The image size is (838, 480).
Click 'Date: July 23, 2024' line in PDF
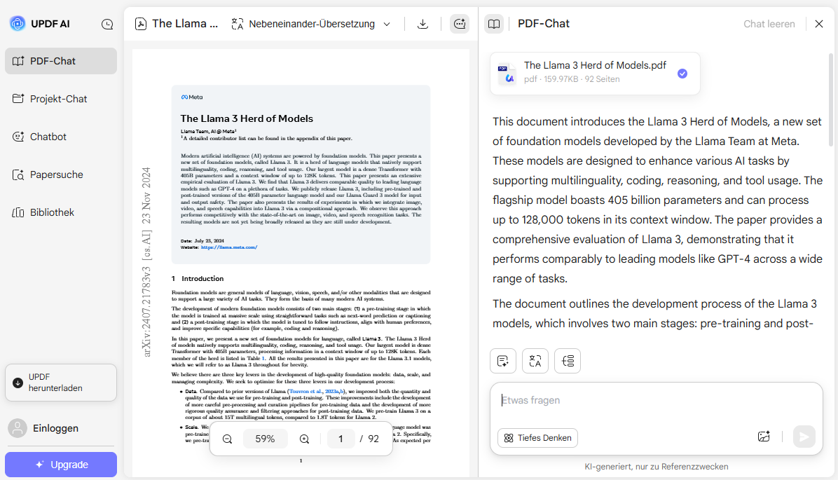click(202, 241)
